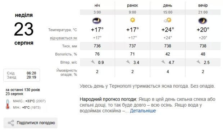Viewport: 223px width, 134px height.
Task: Open the Детальніше link
Action: [x=143, y=111]
